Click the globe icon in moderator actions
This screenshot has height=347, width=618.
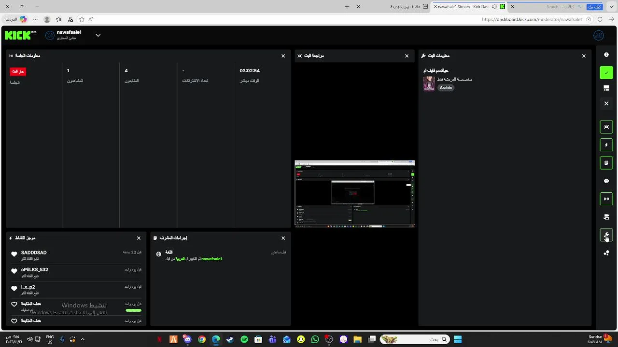tap(158, 254)
